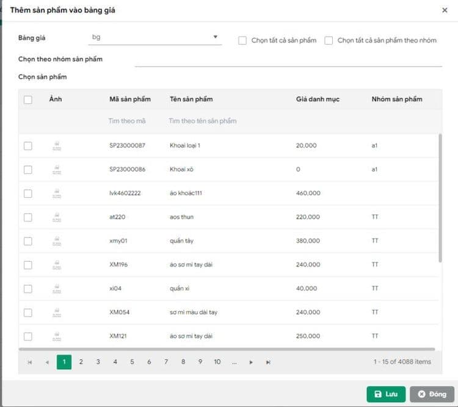
Task: Open 'Chọn theo nhóm sản phẩm' selector
Action: click(288, 59)
